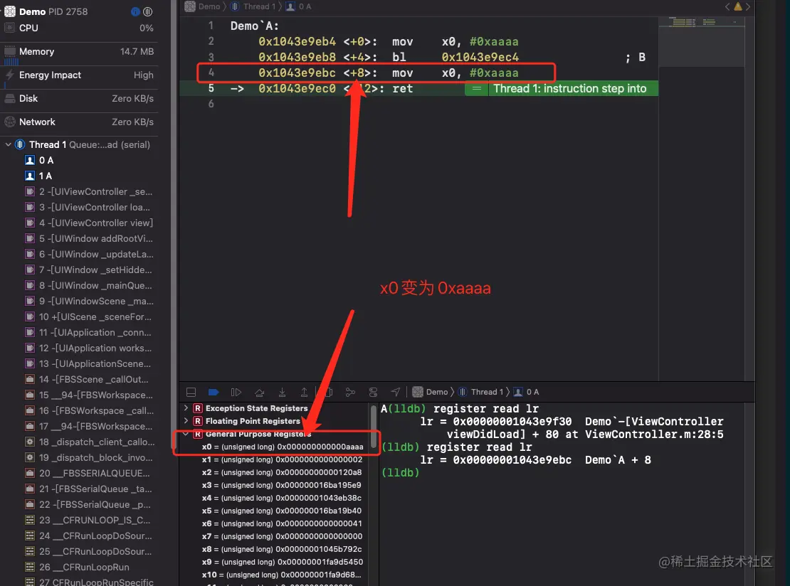This screenshot has height=586, width=790.
Task: Click bl instruction address 0x1043e9ec4
Action: (480, 58)
